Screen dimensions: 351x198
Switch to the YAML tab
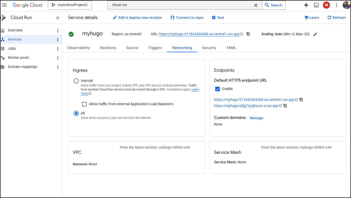pos(231,48)
